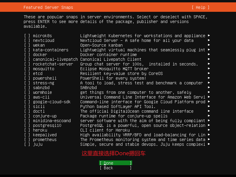Select the stress-ng checkbox
Image resolution: width=236 pixels, height=177 pixels.
[x=27, y=83]
